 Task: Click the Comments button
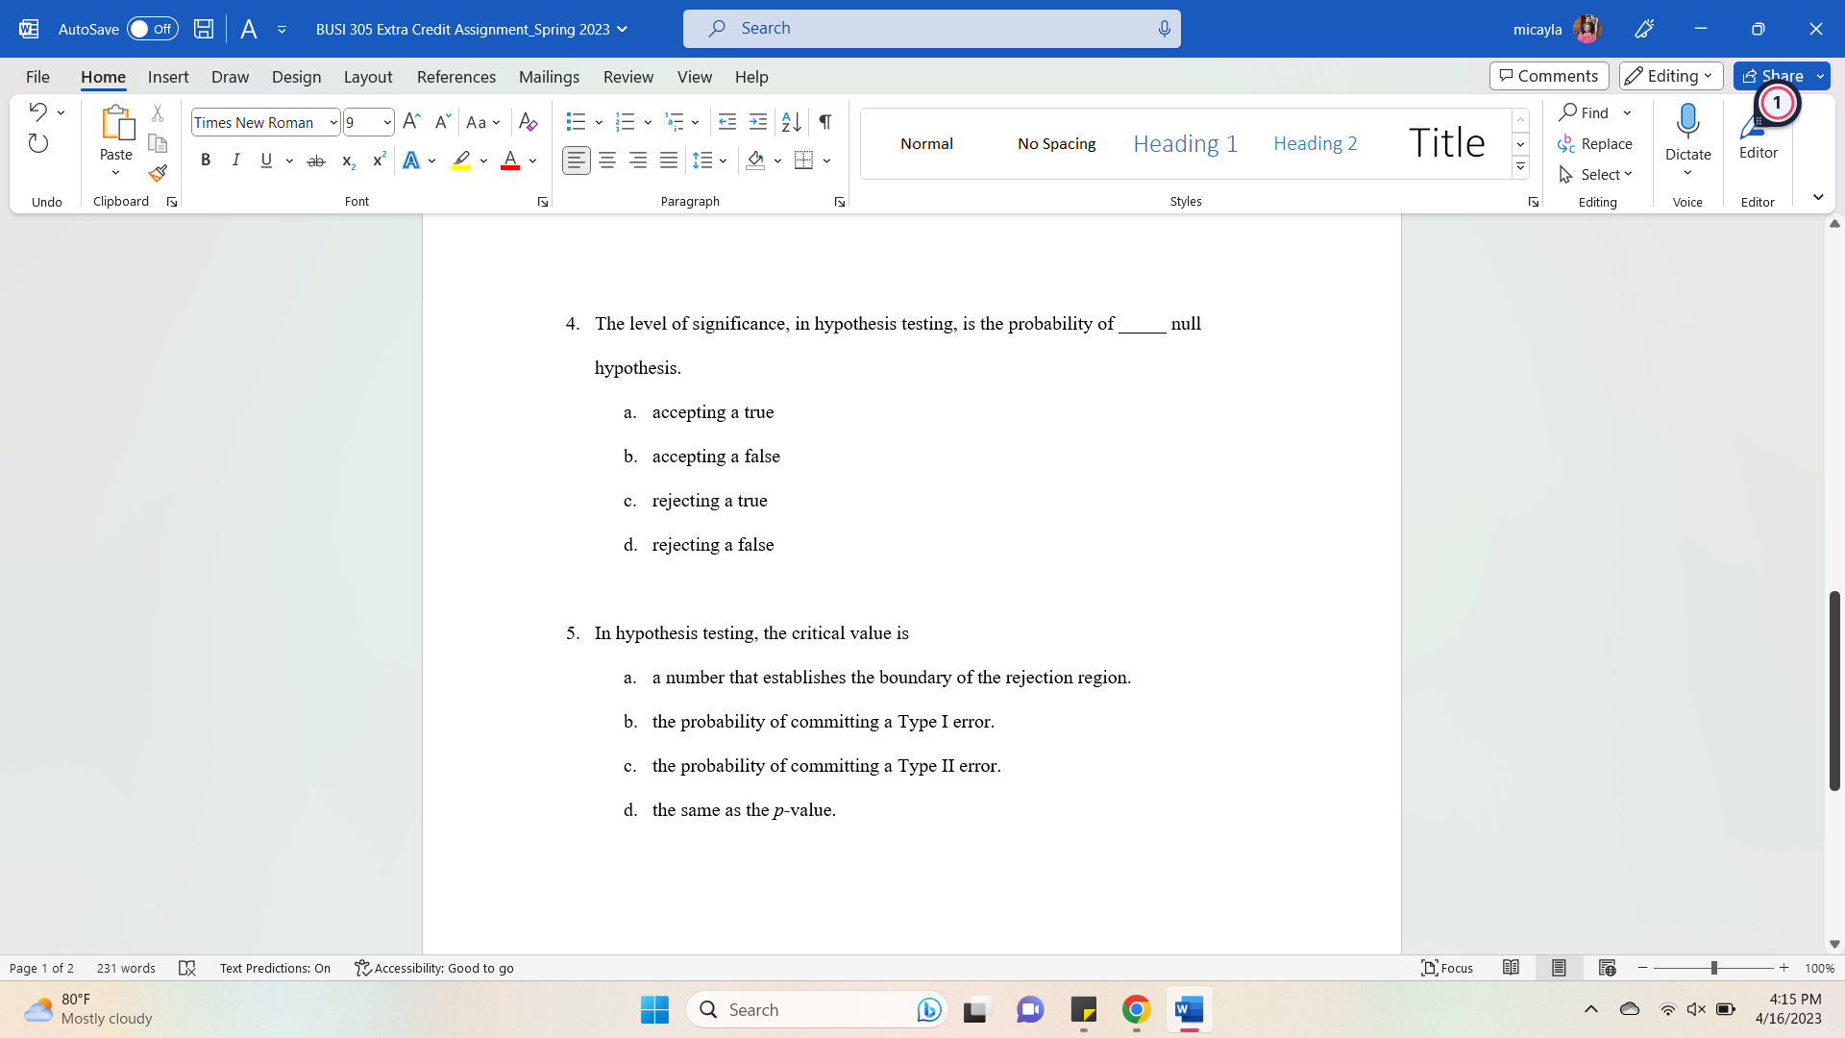click(x=1548, y=76)
